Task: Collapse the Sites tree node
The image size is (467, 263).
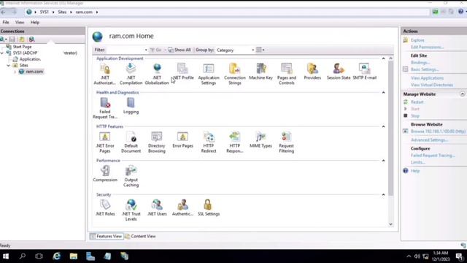Action: click(9, 65)
